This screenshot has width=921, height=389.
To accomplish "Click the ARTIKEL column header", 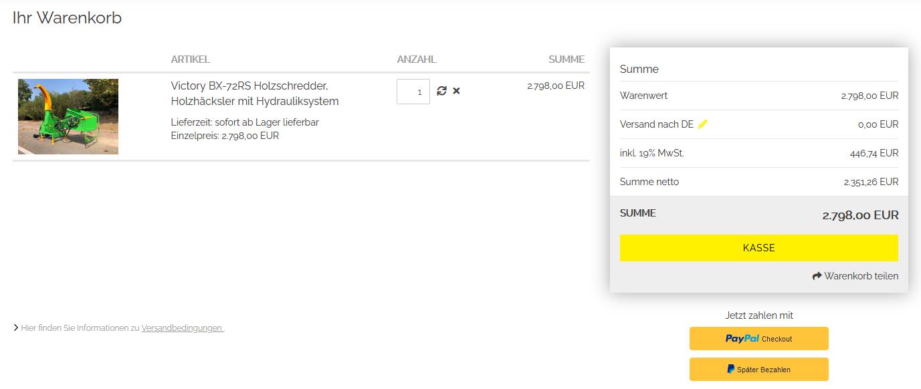I will (190, 59).
